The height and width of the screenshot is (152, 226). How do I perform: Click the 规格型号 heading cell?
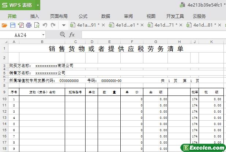(x=75, y=92)
